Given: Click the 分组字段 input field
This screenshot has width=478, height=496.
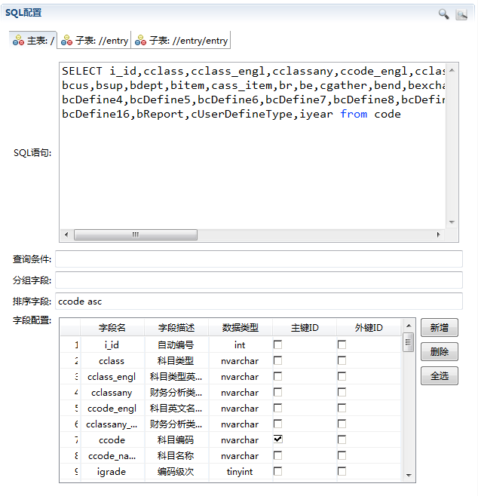Looking at the screenshot, I should point(259,280).
